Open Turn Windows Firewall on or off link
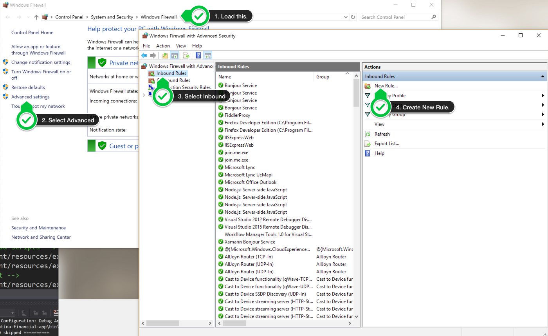The height and width of the screenshot is (336, 548). click(x=41, y=74)
